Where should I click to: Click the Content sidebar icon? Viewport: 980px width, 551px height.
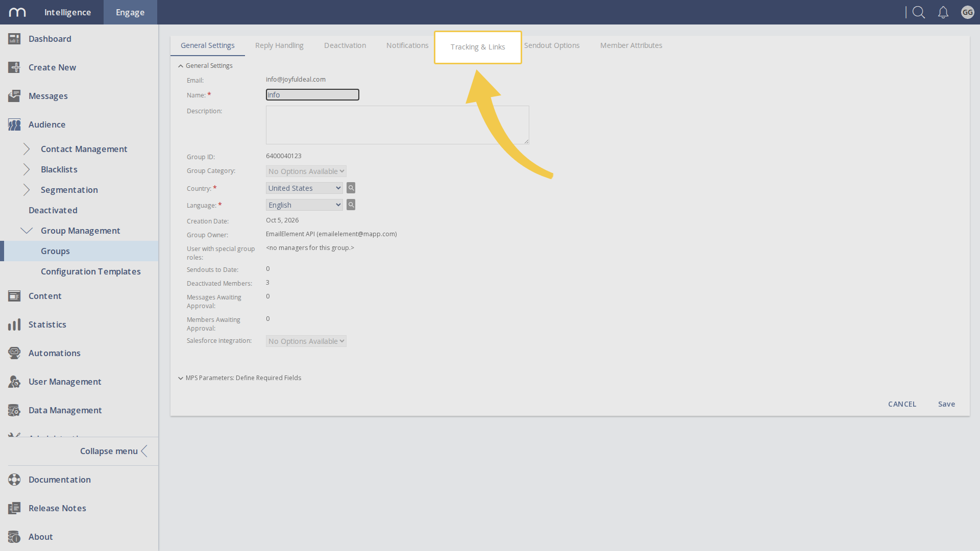pos(14,296)
